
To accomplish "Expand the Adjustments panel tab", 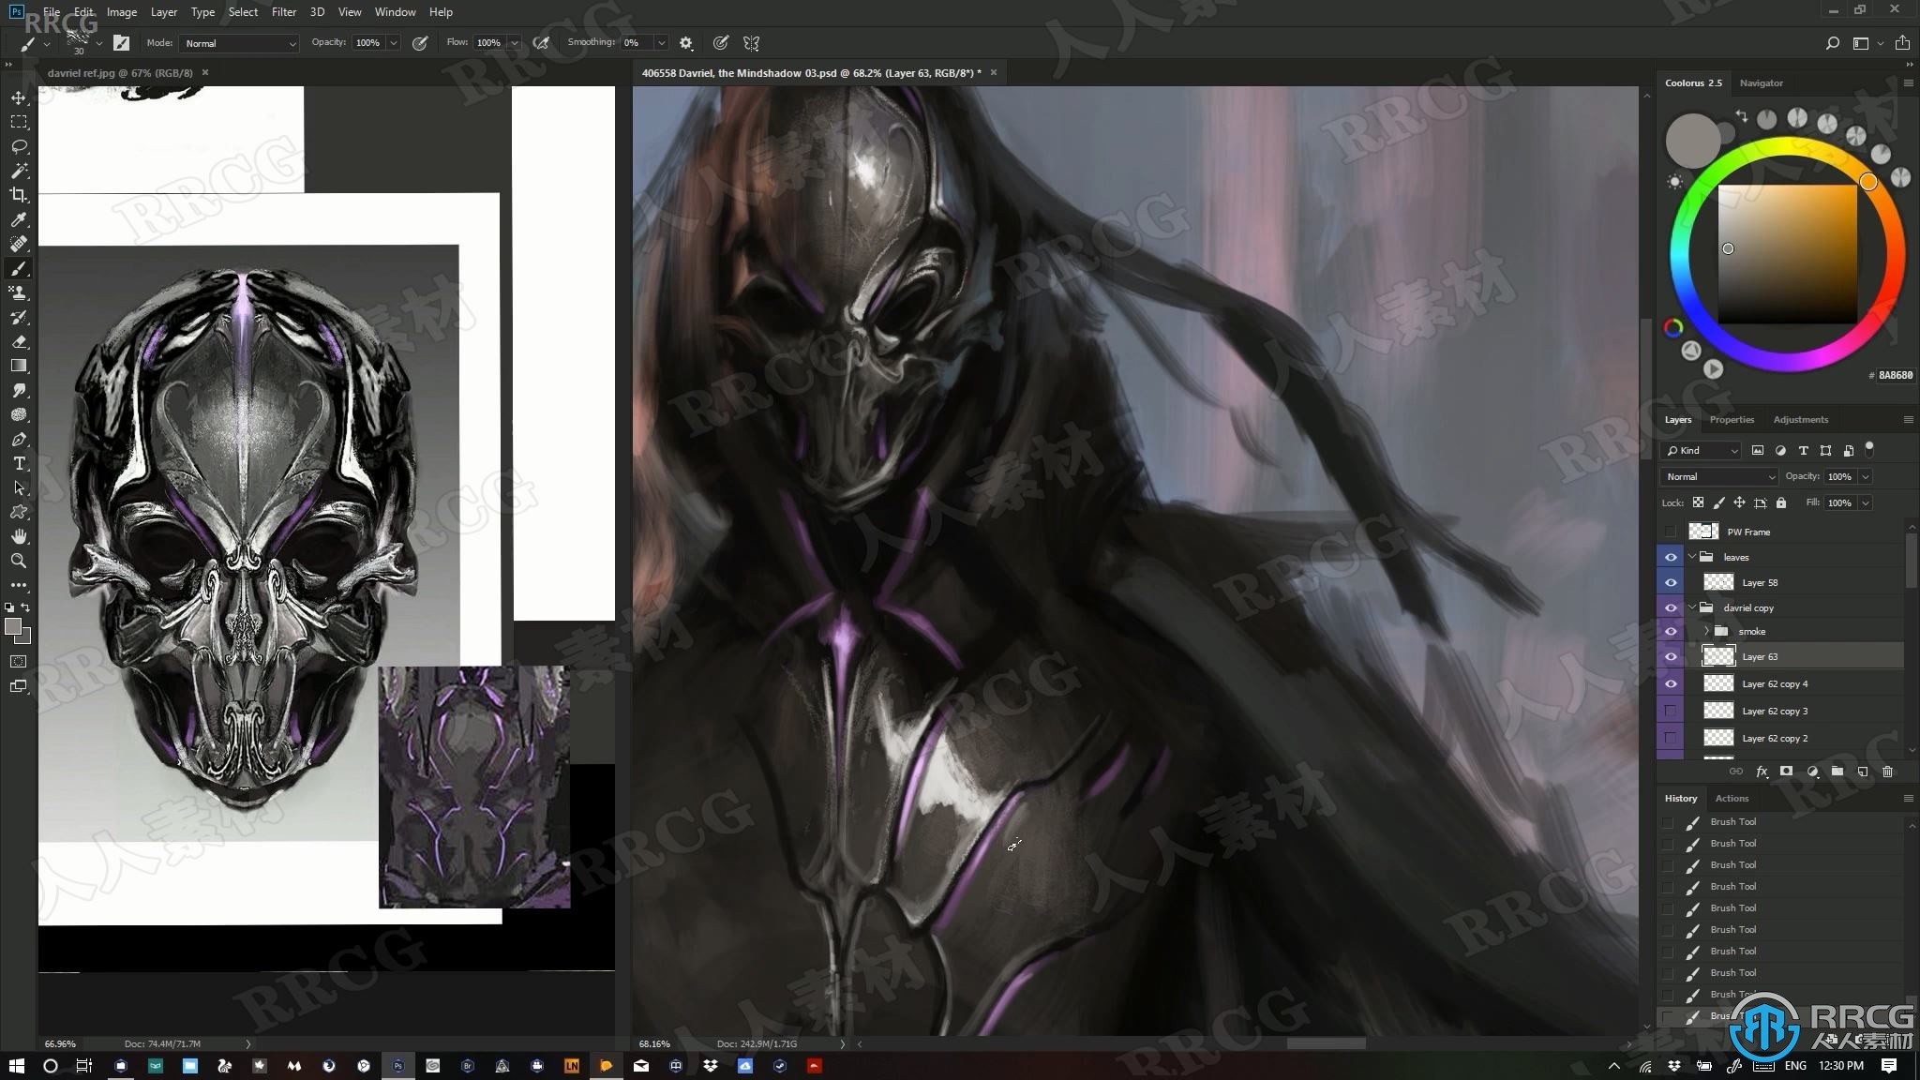I will [x=1799, y=419].
